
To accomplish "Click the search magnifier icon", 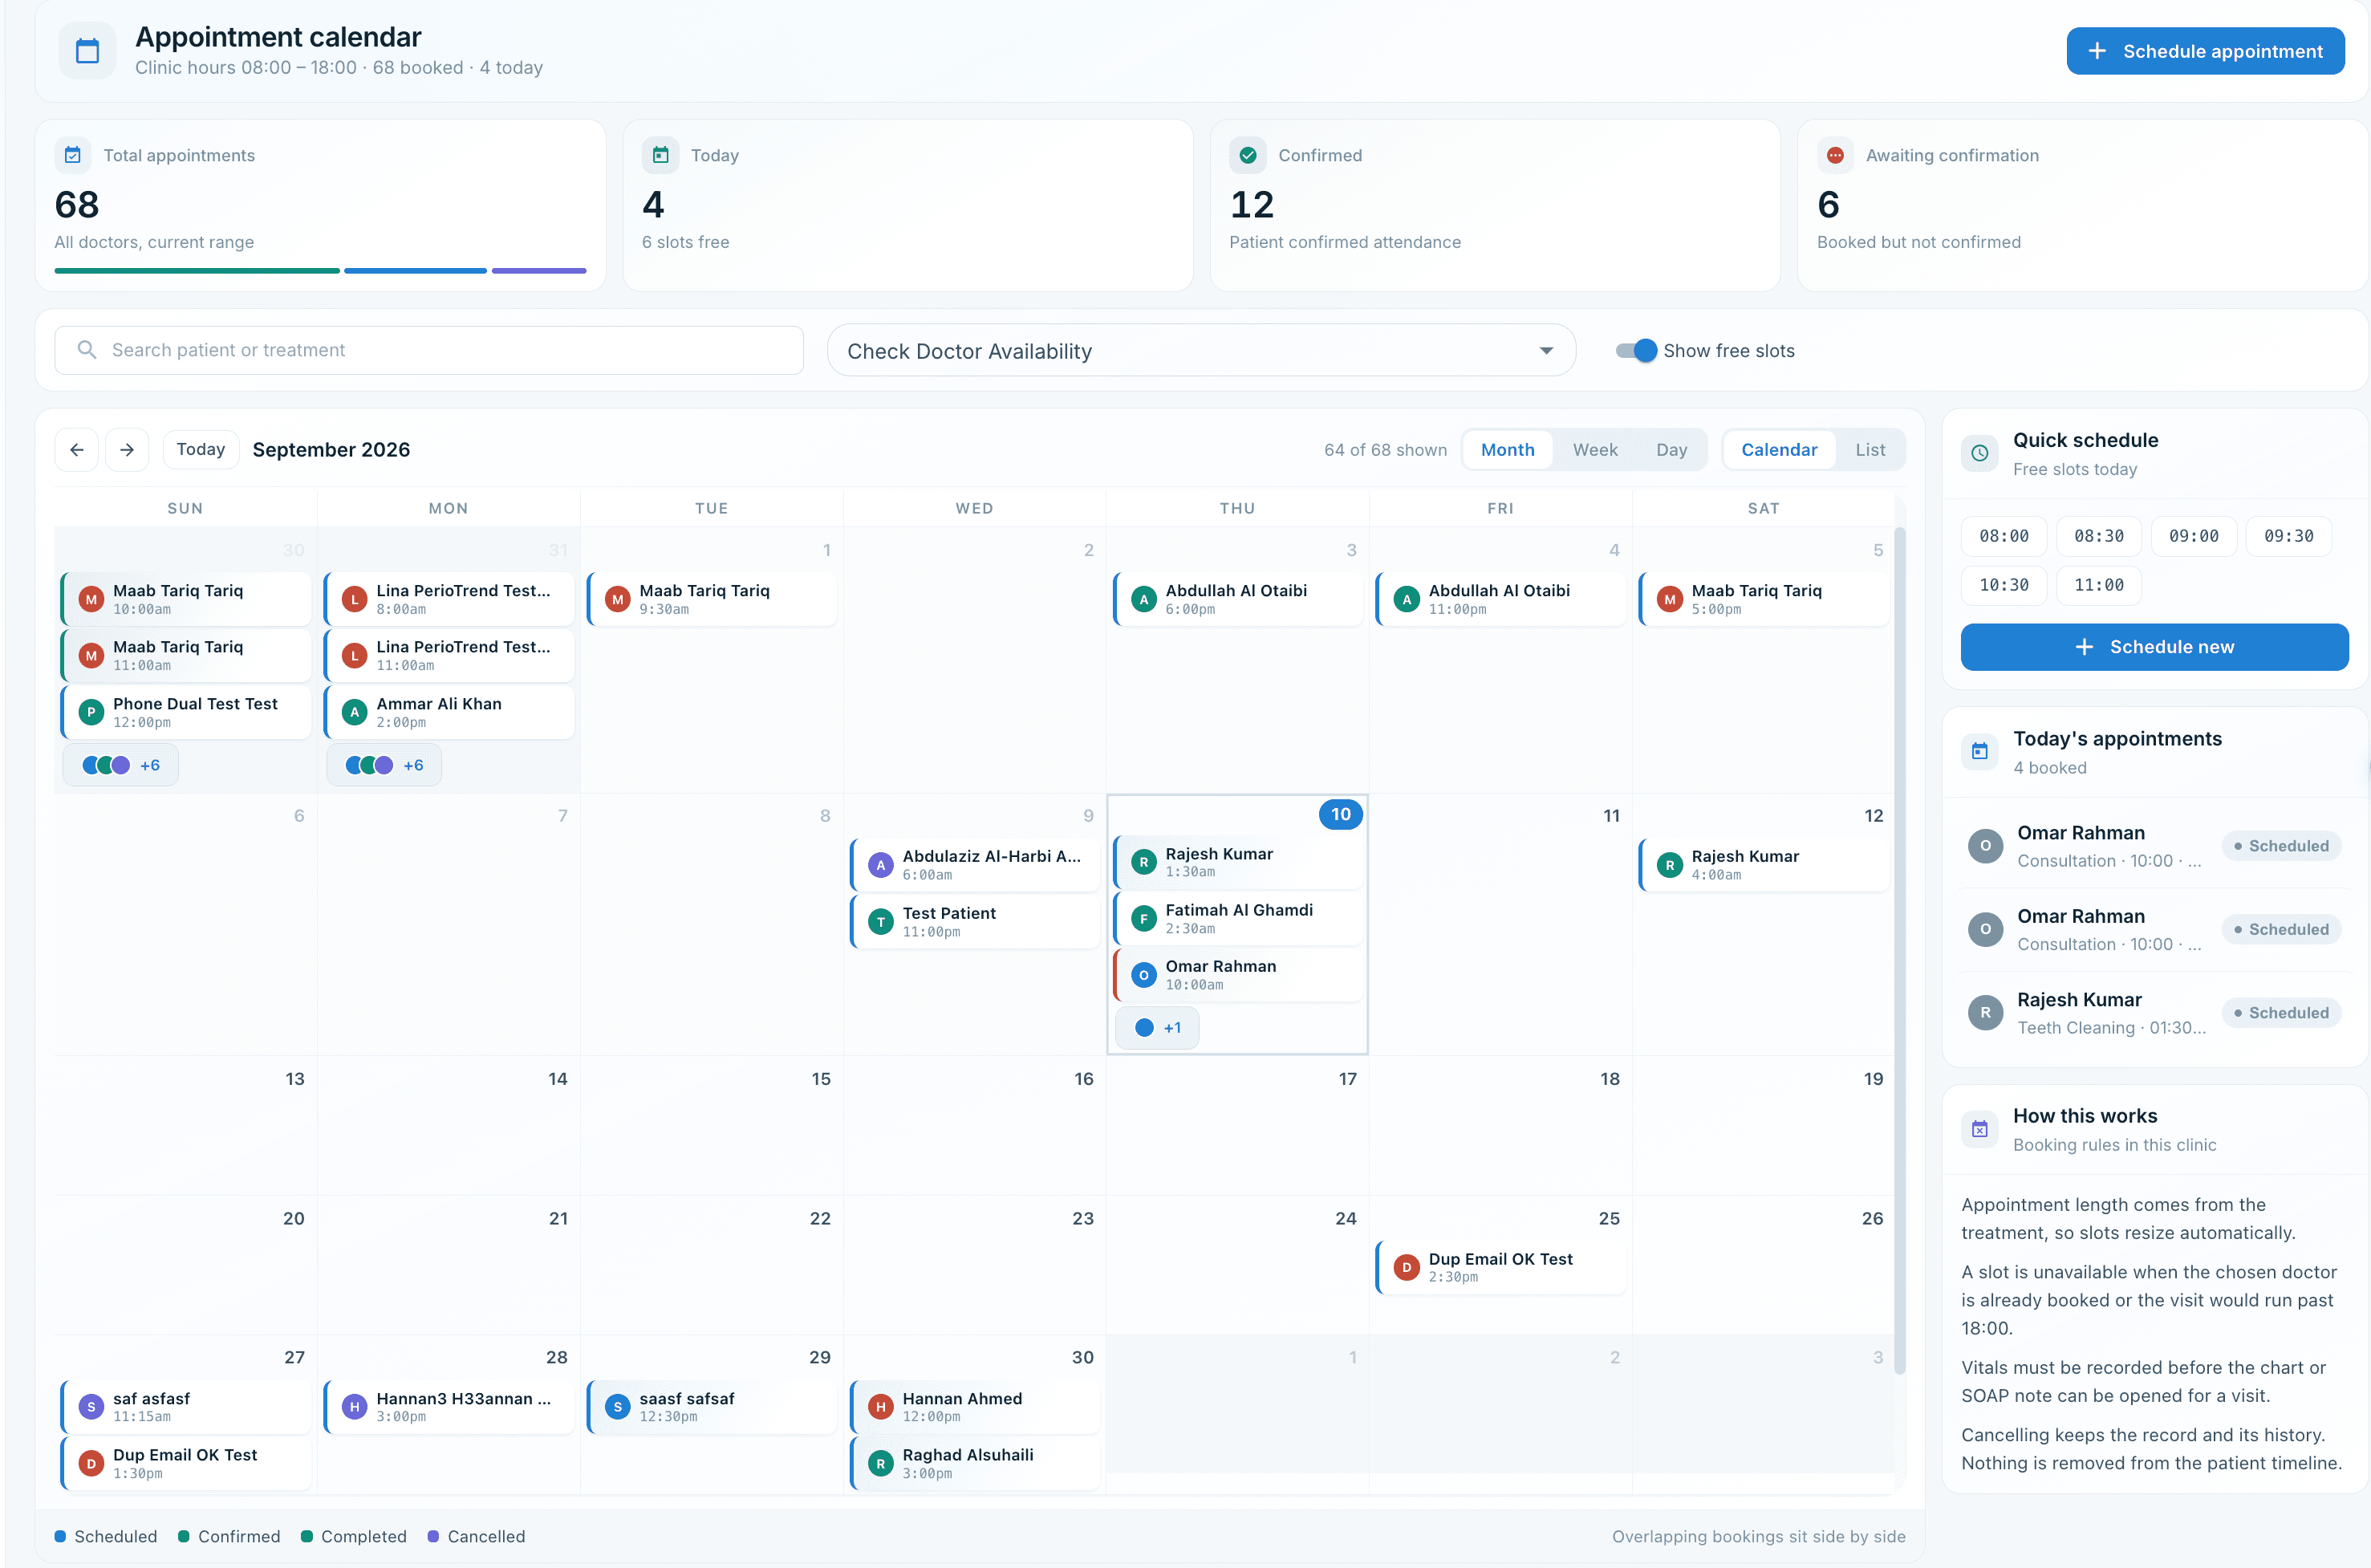I will click(x=87, y=350).
